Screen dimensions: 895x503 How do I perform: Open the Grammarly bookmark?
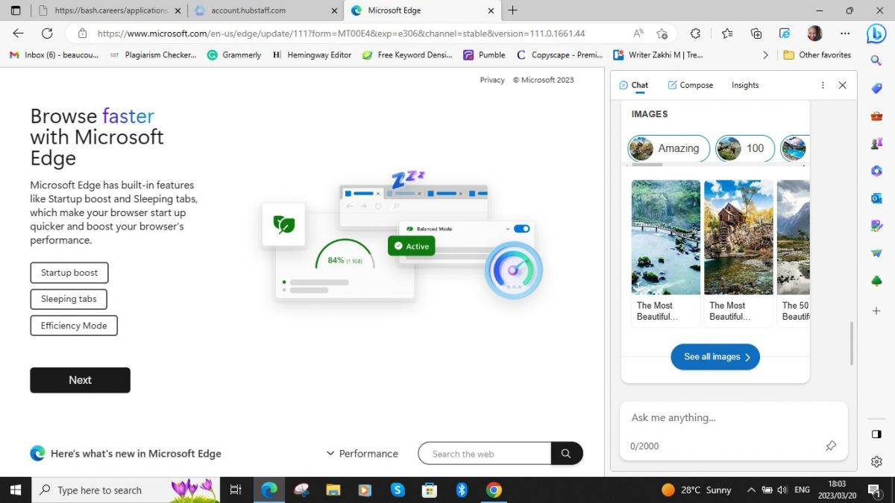(x=234, y=55)
